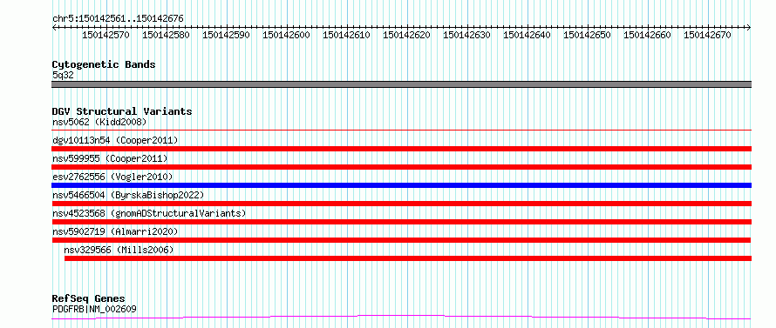
Task: Click the chr5:150142561..150142676 region label
Action: point(118,18)
